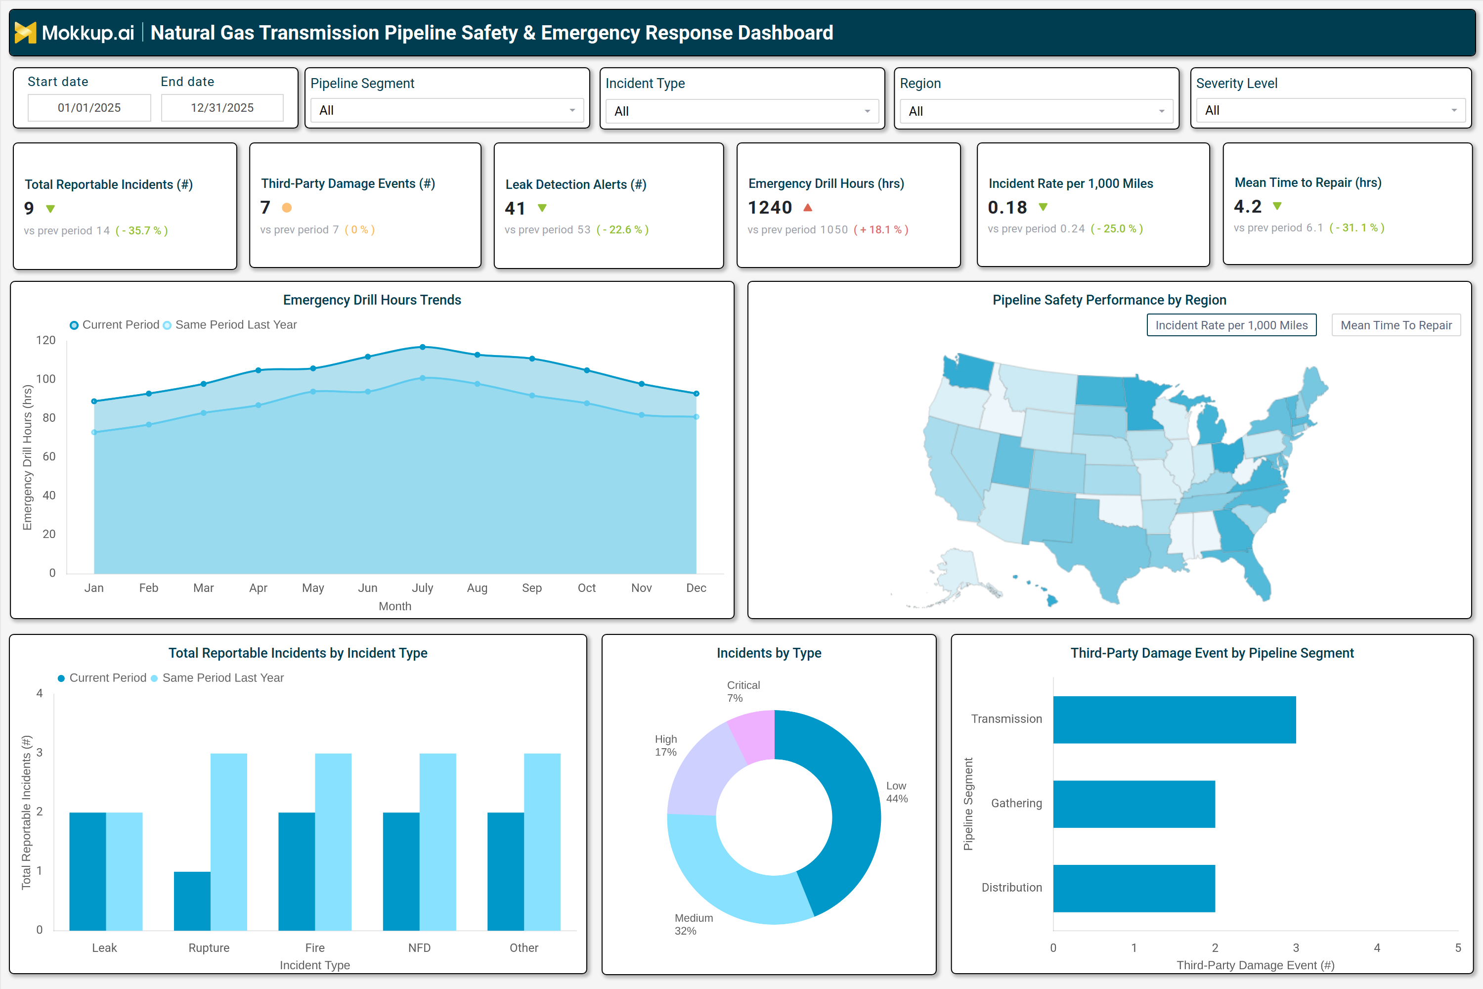Click the down arrow beside Mean Time to Repair

(x=1277, y=206)
